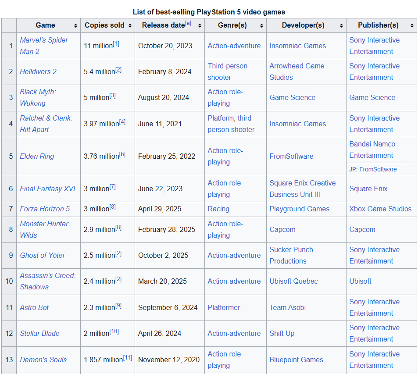Open Ubisoft Quebec developer link
Image resolution: width=418 pixels, height=374 pixels.
click(293, 281)
